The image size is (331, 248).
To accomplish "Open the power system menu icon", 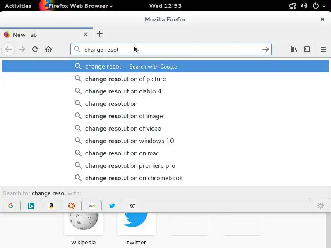I will point(316,6).
